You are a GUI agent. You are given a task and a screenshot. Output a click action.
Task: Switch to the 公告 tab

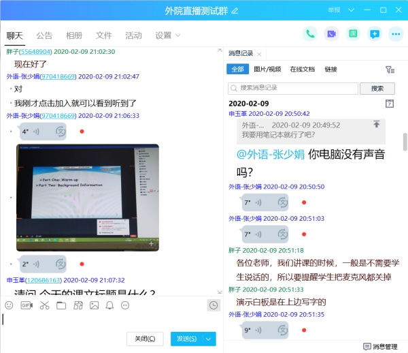(44, 35)
